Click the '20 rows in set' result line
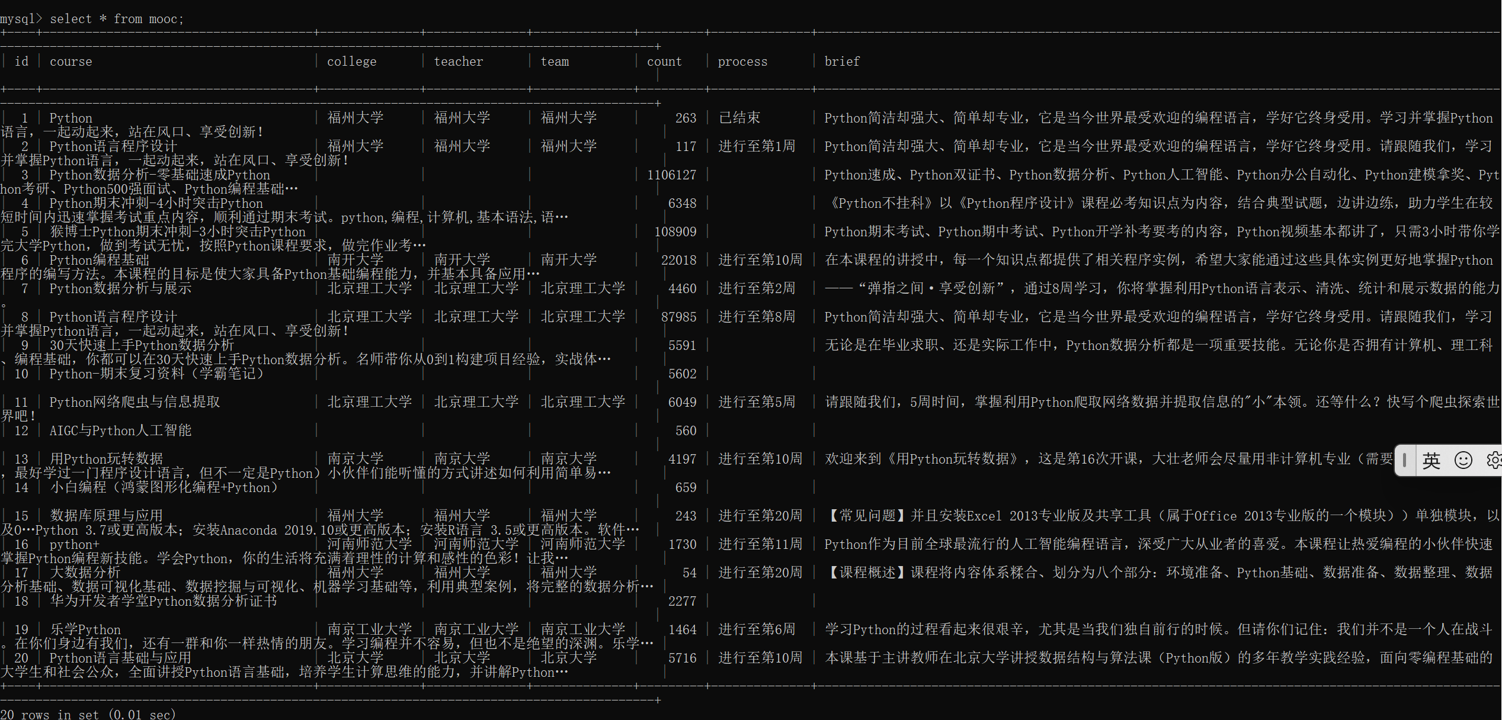Image resolution: width=1502 pixels, height=720 pixels. point(88,714)
